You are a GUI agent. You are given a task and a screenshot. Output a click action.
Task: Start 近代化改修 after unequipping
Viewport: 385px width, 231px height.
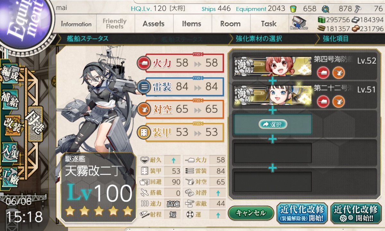302,213
